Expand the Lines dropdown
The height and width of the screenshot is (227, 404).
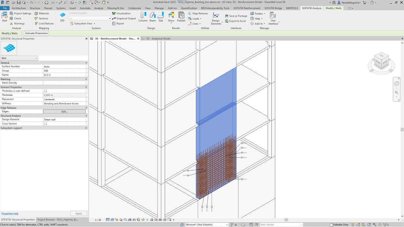(194, 24)
